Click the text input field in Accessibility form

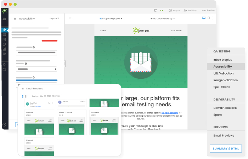coord(36,53)
